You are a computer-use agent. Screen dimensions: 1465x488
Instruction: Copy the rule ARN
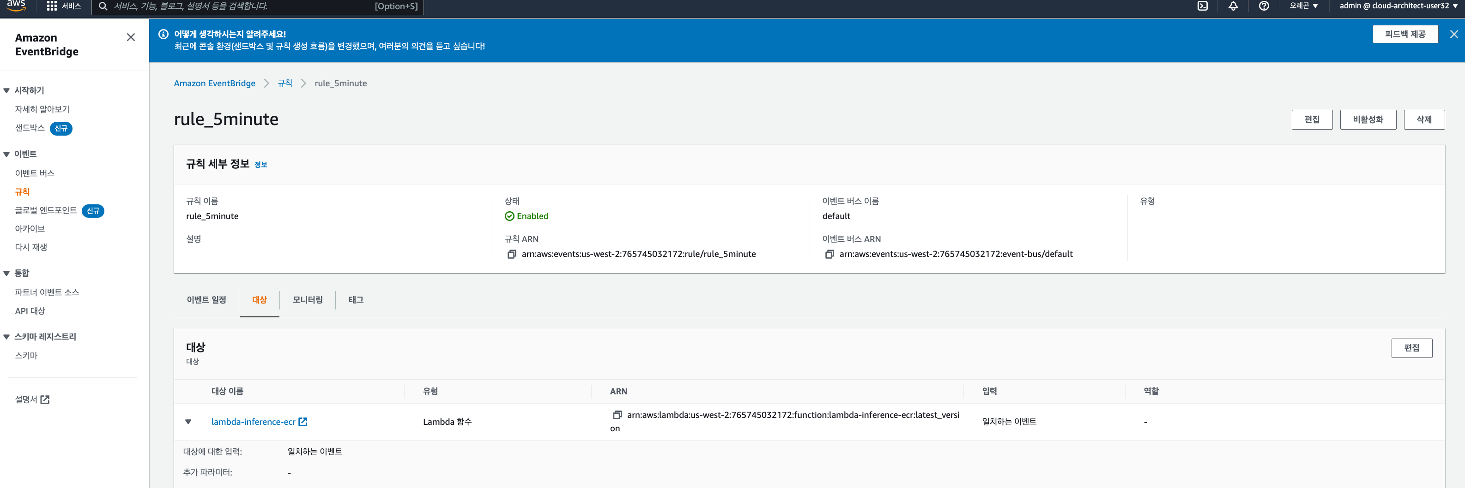[x=511, y=254]
